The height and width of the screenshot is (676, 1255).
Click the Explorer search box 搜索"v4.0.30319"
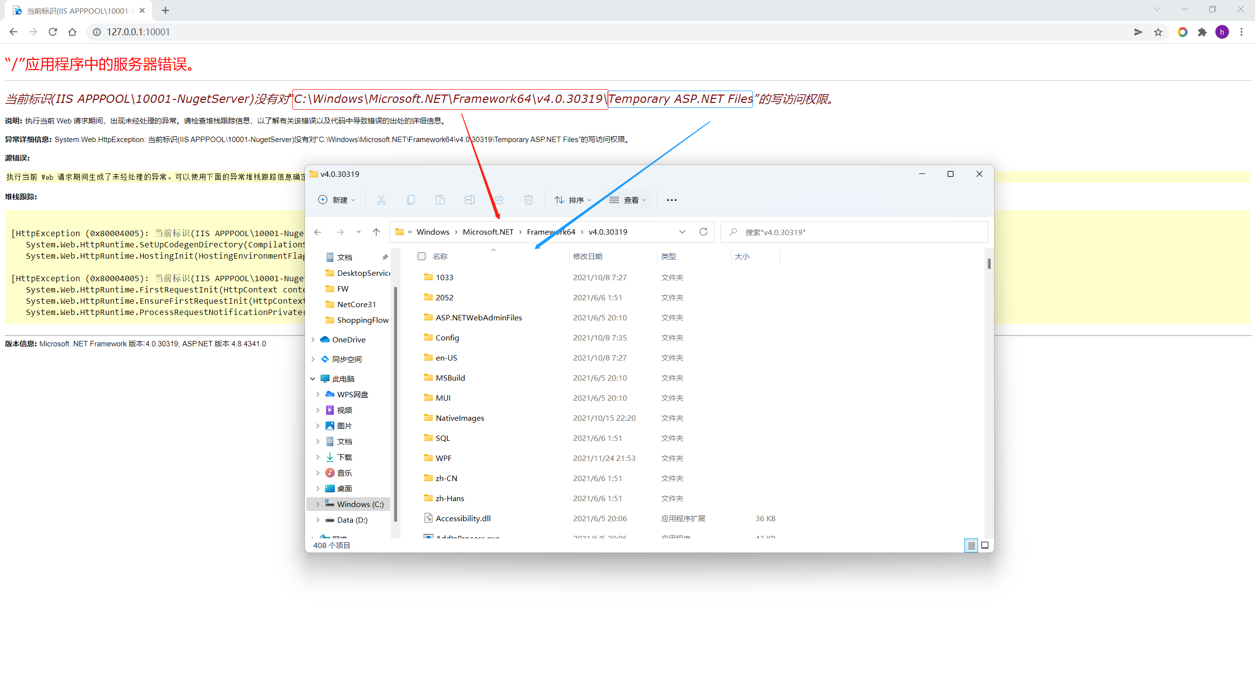click(x=854, y=232)
